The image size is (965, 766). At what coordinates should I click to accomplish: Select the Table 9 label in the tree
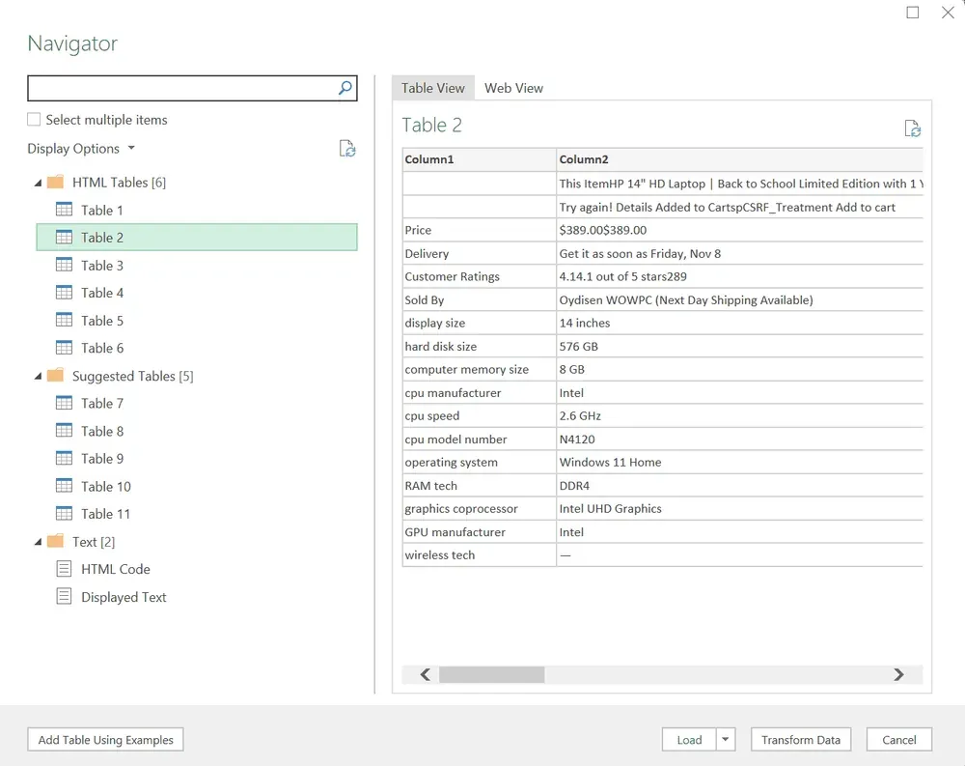pyautogui.click(x=102, y=459)
